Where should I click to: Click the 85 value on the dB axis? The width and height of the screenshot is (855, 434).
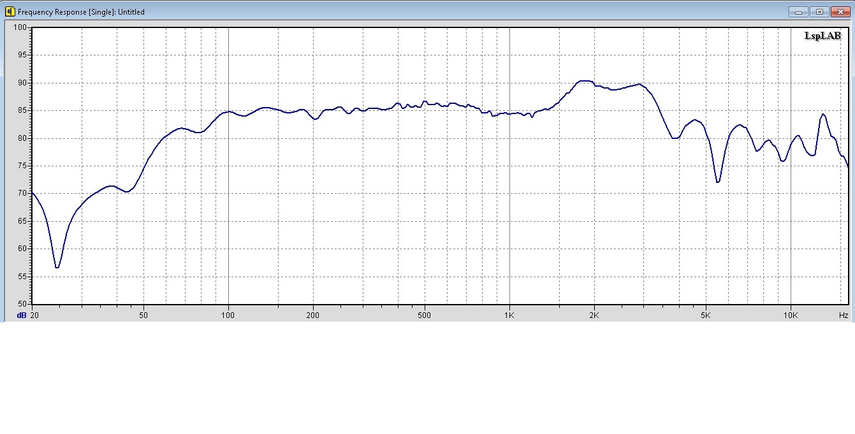23,111
